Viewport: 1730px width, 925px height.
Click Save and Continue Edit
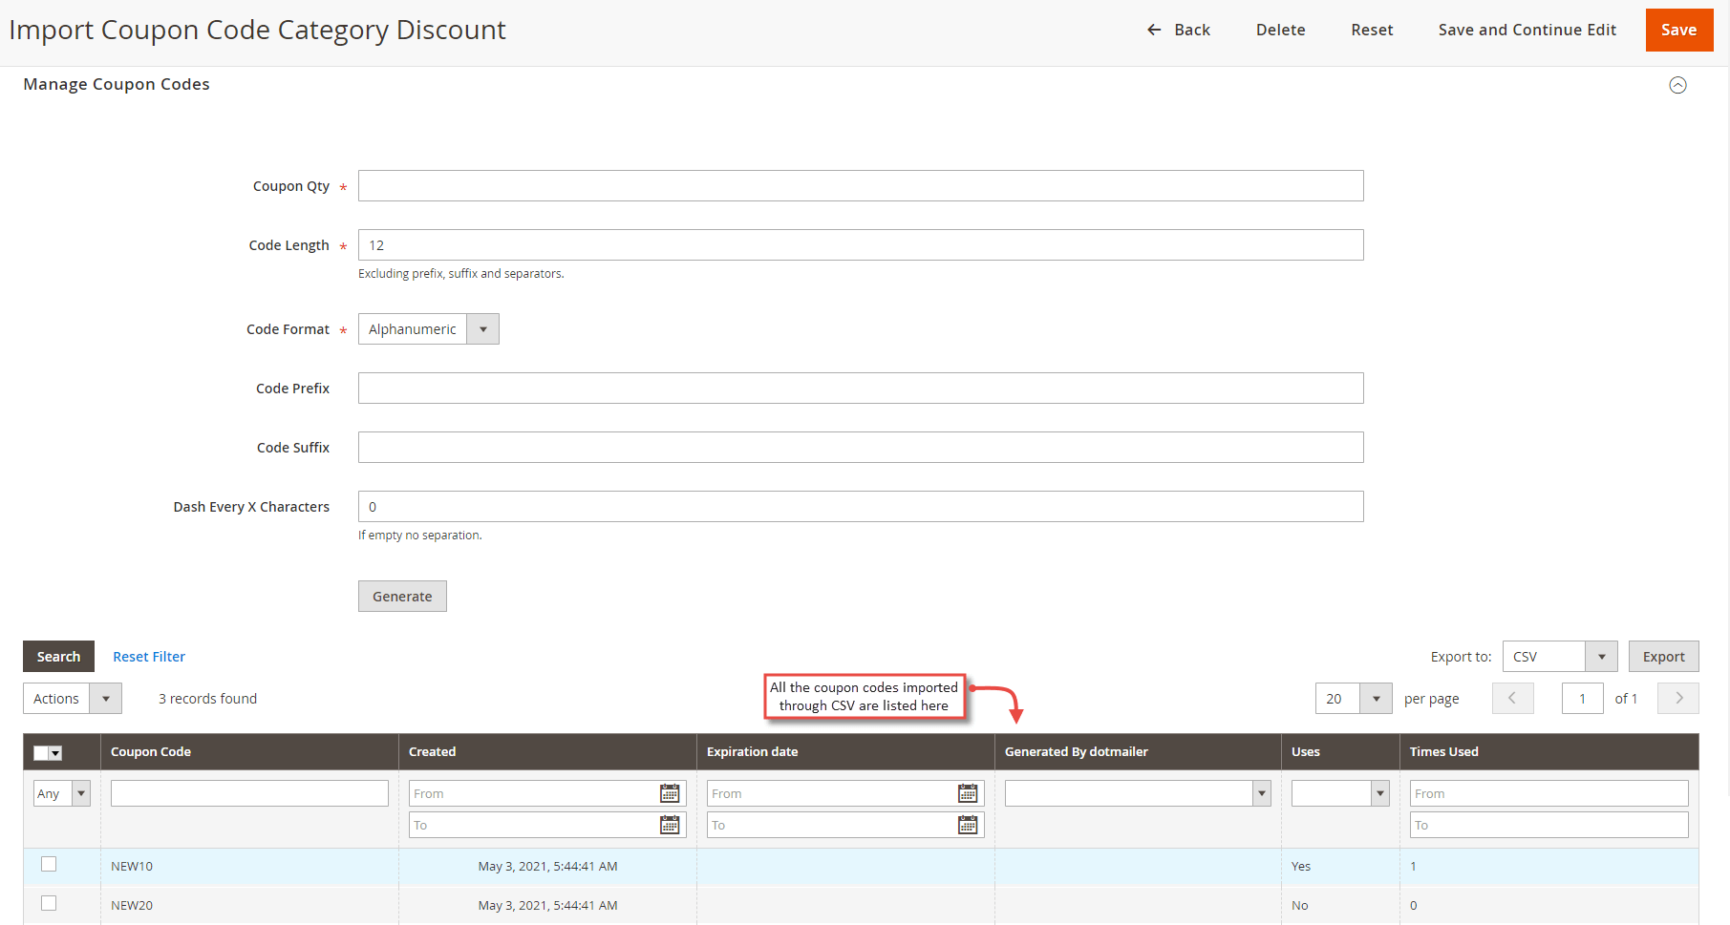click(1527, 30)
